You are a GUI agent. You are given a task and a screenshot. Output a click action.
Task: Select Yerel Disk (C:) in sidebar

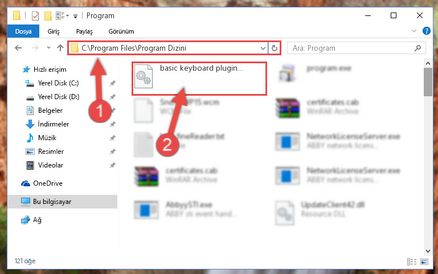[59, 83]
